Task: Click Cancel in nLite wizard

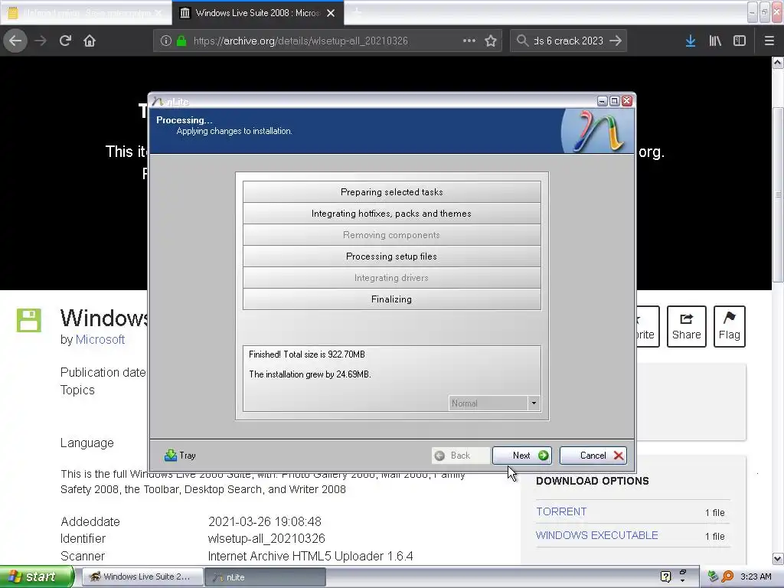Action: coord(593,456)
